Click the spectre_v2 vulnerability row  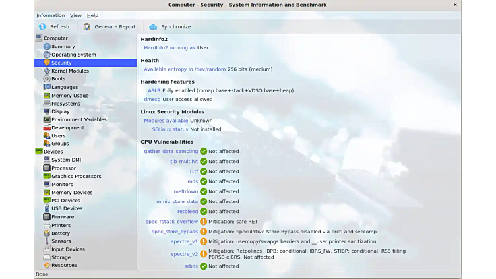tap(185, 254)
